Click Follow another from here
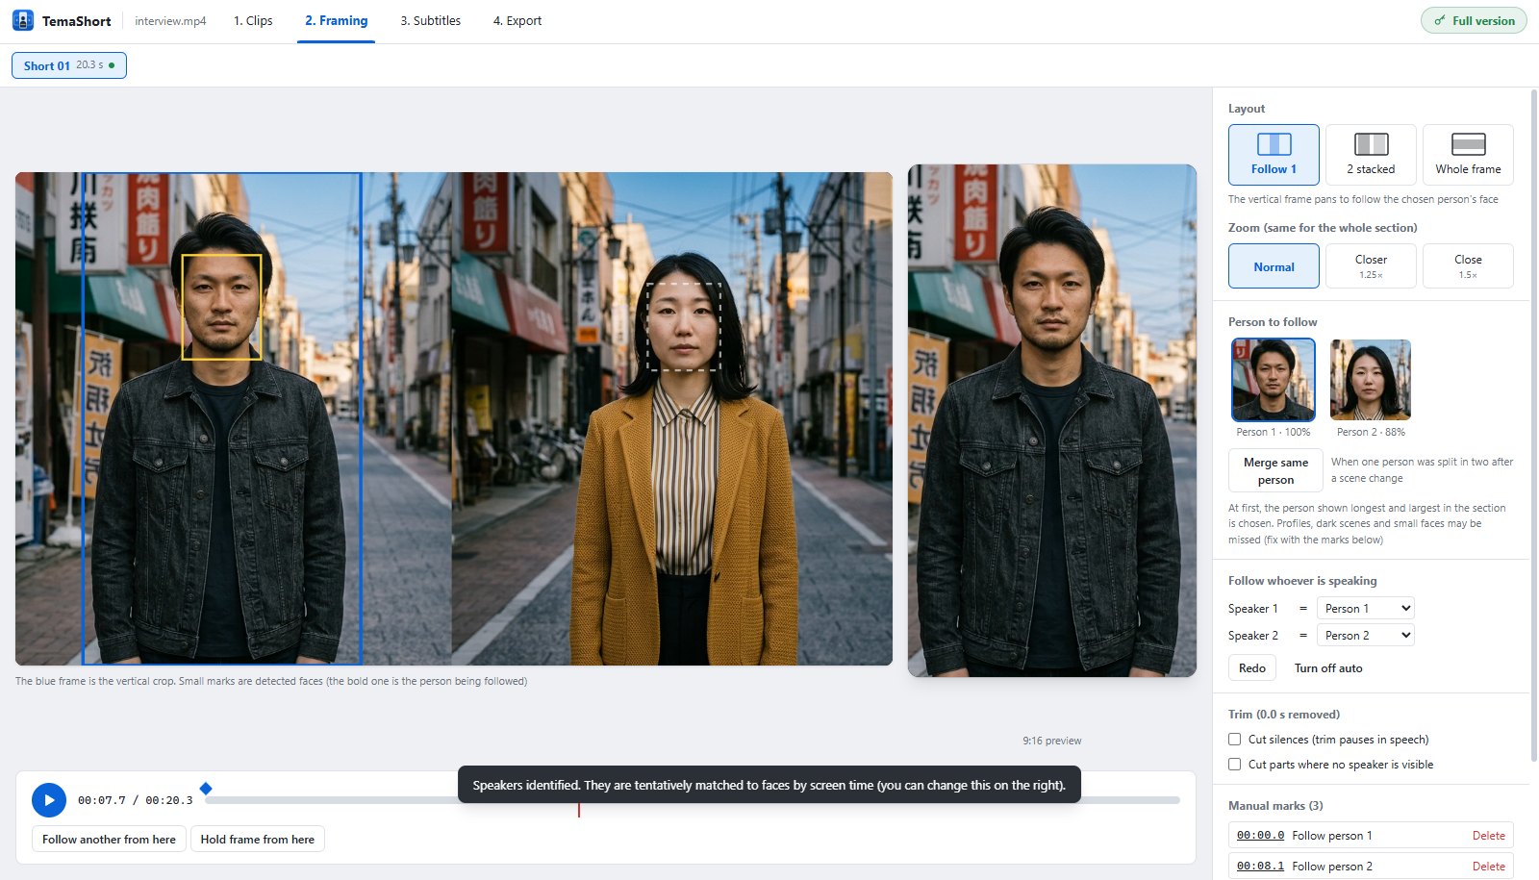 coord(109,839)
